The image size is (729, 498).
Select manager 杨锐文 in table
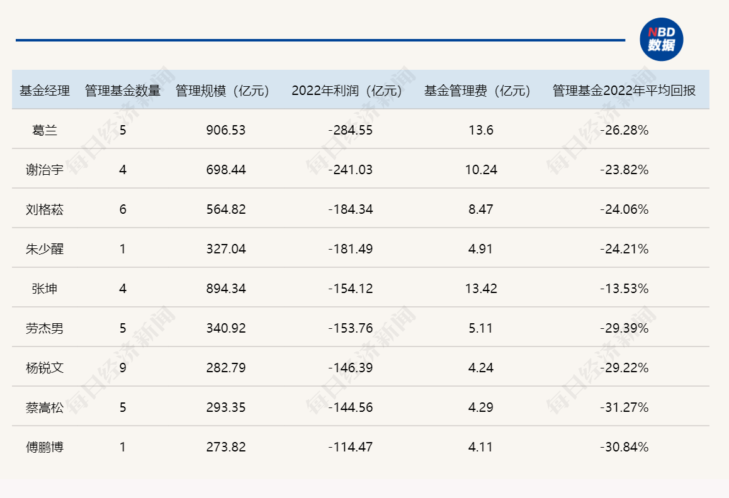(45, 368)
